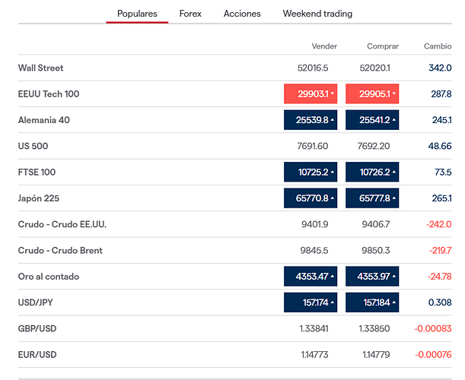Click EUR/USD sell price 1.14773
The image size is (465, 380).
click(314, 354)
